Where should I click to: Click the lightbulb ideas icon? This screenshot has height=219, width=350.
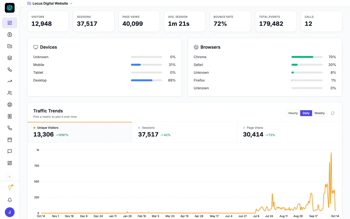[x=10, y=188]
